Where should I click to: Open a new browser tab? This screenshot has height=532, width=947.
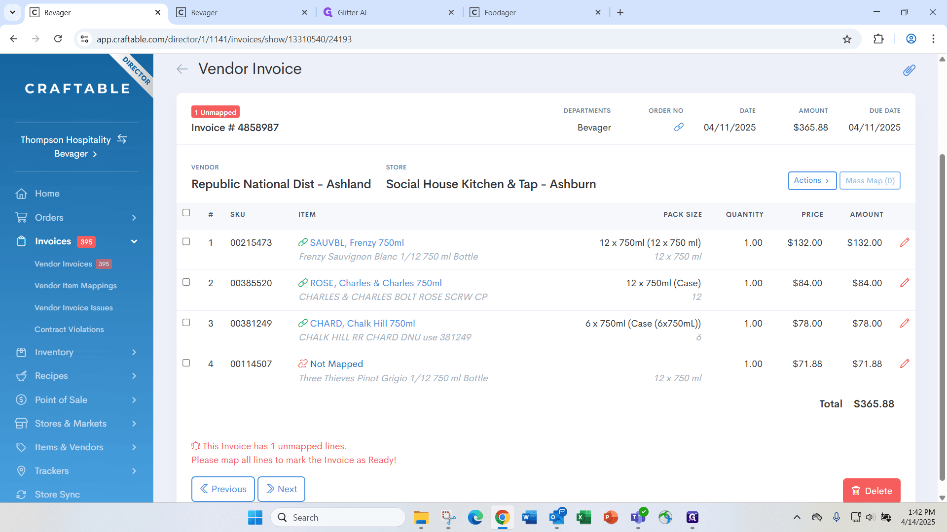coord(620,12)
